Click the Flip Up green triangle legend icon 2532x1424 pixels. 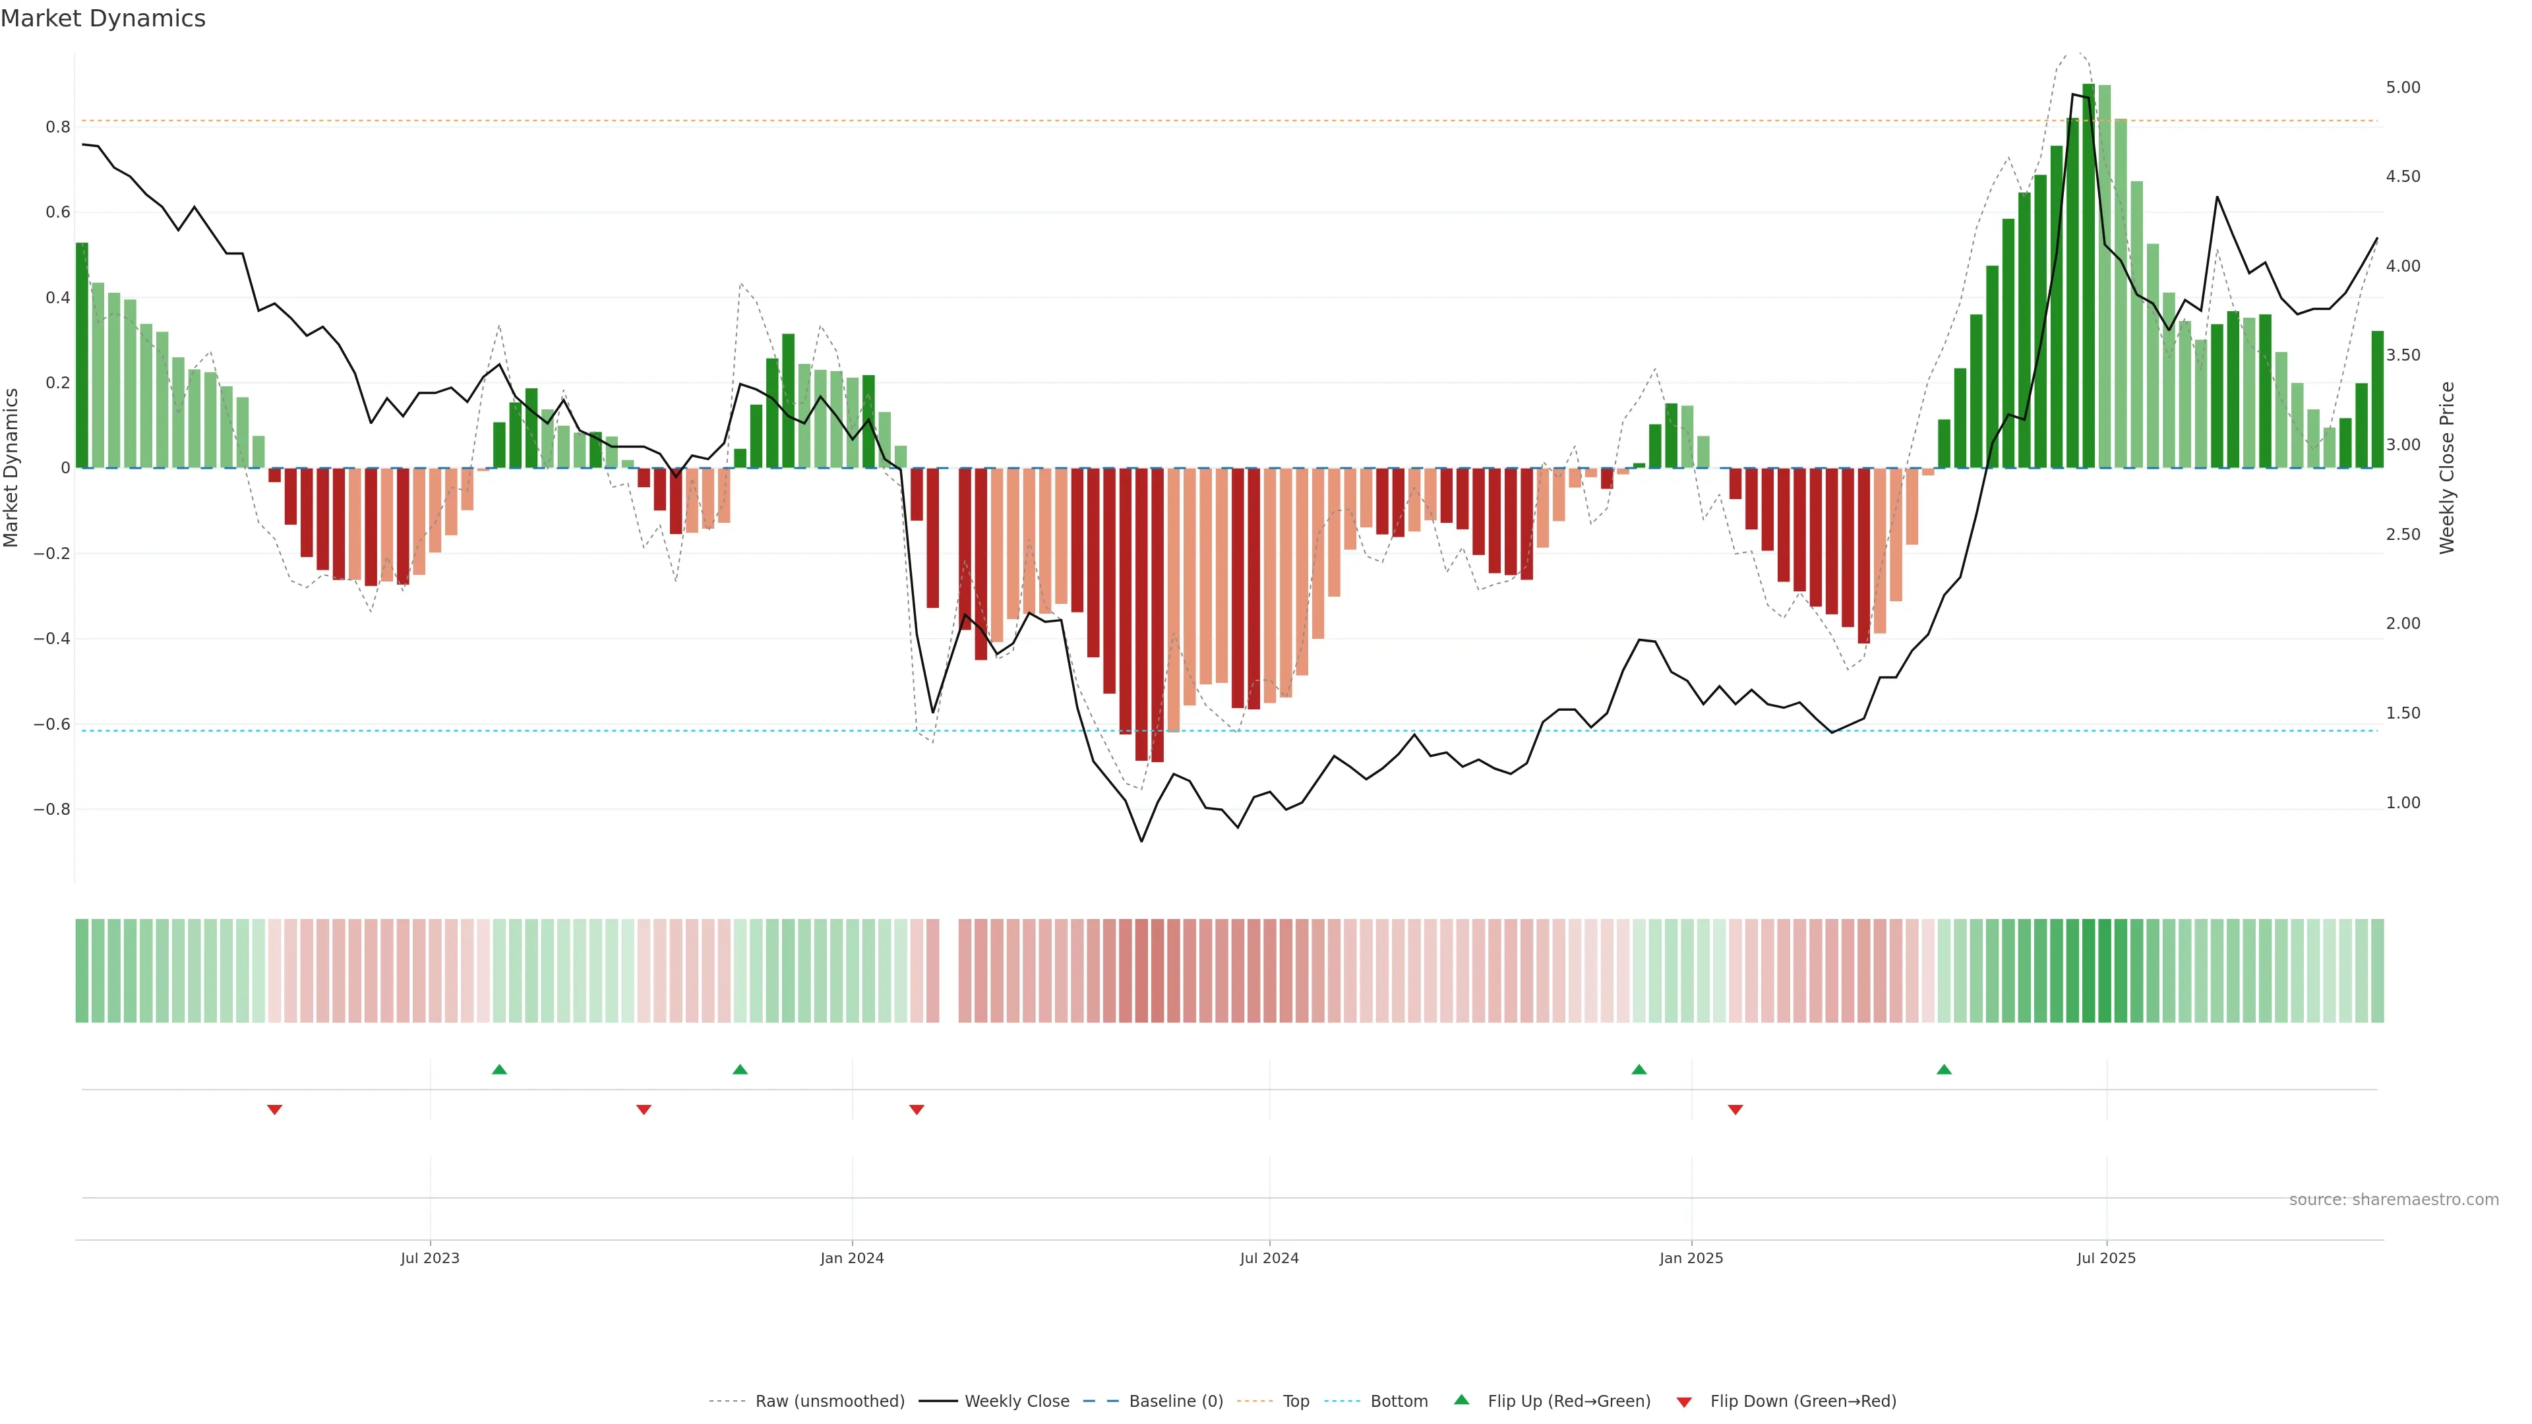click(x=1461, y=1400)
